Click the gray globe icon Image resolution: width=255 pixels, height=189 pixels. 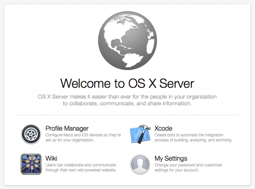coord(127,41)
